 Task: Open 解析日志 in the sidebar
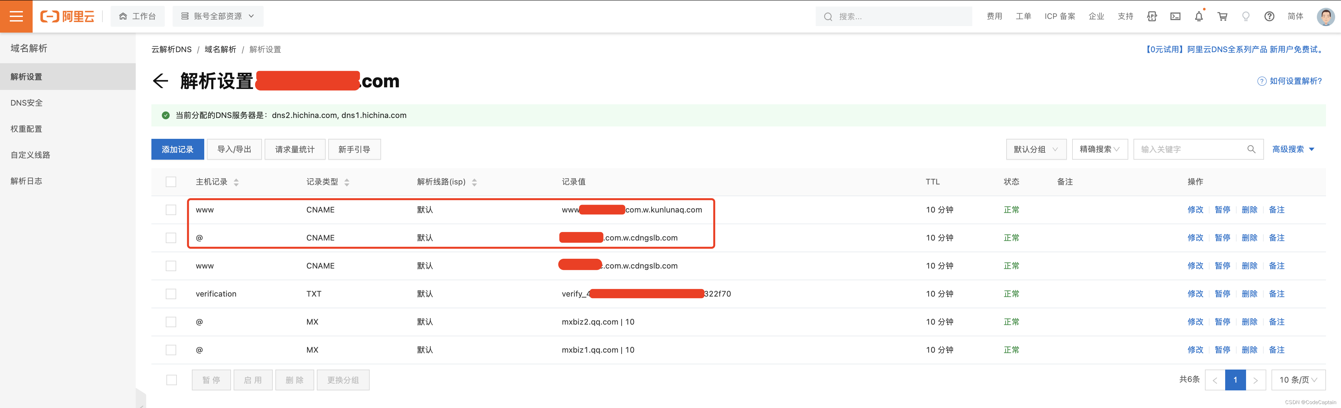point(68,181)
